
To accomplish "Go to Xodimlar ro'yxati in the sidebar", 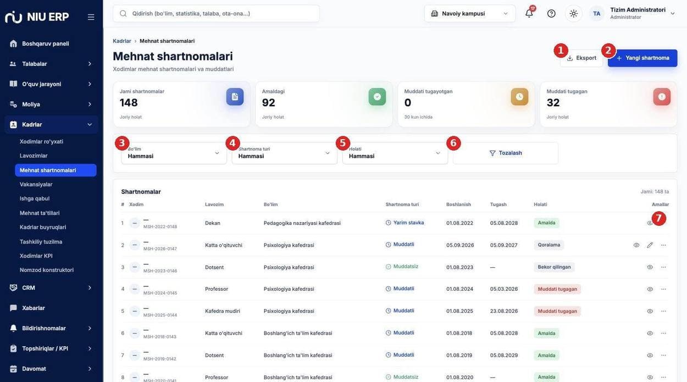I will point(56,141).
